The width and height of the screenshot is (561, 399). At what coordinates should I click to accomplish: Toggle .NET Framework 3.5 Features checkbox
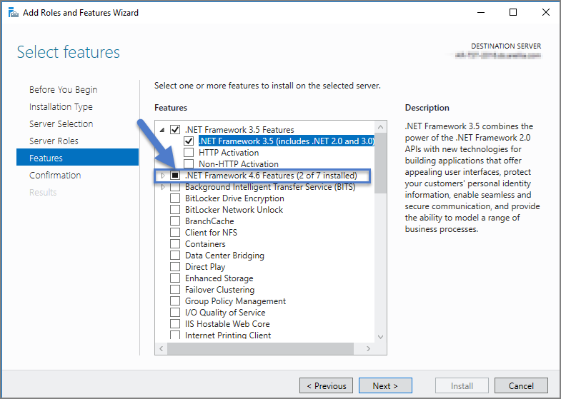click(175, 129)
